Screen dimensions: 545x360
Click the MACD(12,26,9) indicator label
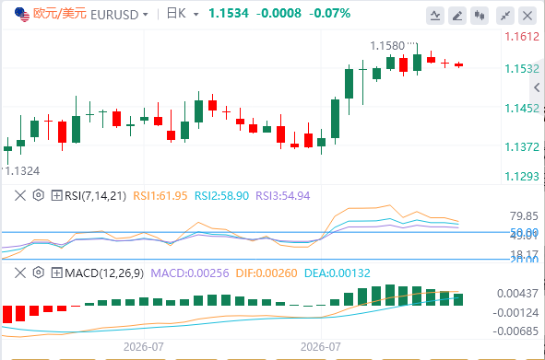[x=104, y=273]
